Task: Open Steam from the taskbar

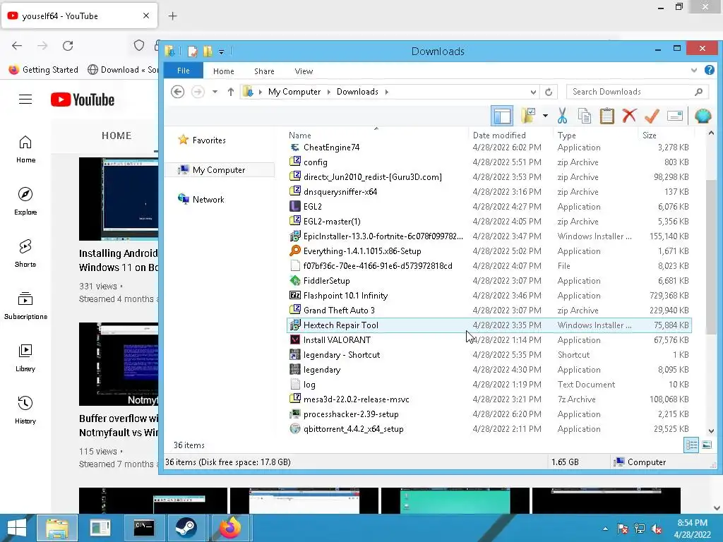Action: pyautogui.click(x=186, y=528)
